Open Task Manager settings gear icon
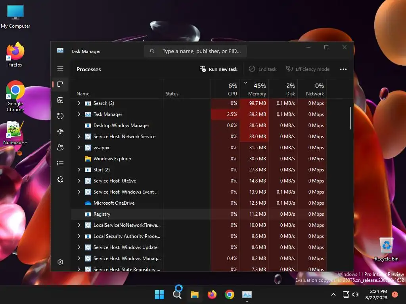 60,262
